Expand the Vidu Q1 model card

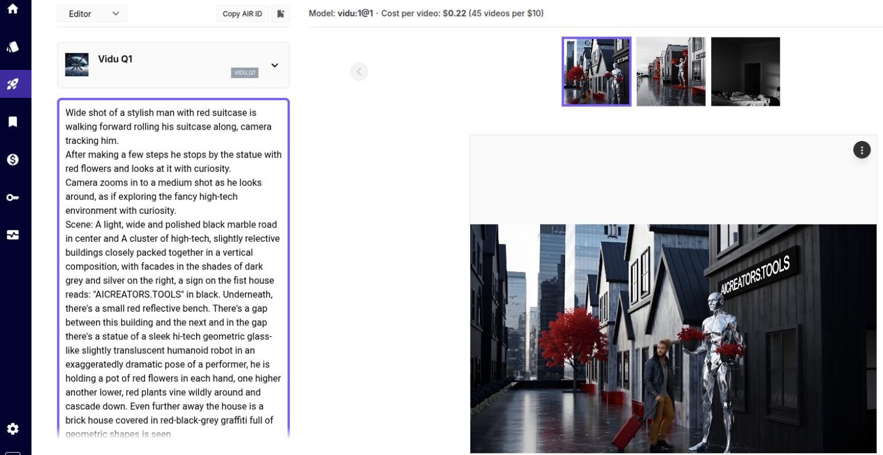(275, 65)
